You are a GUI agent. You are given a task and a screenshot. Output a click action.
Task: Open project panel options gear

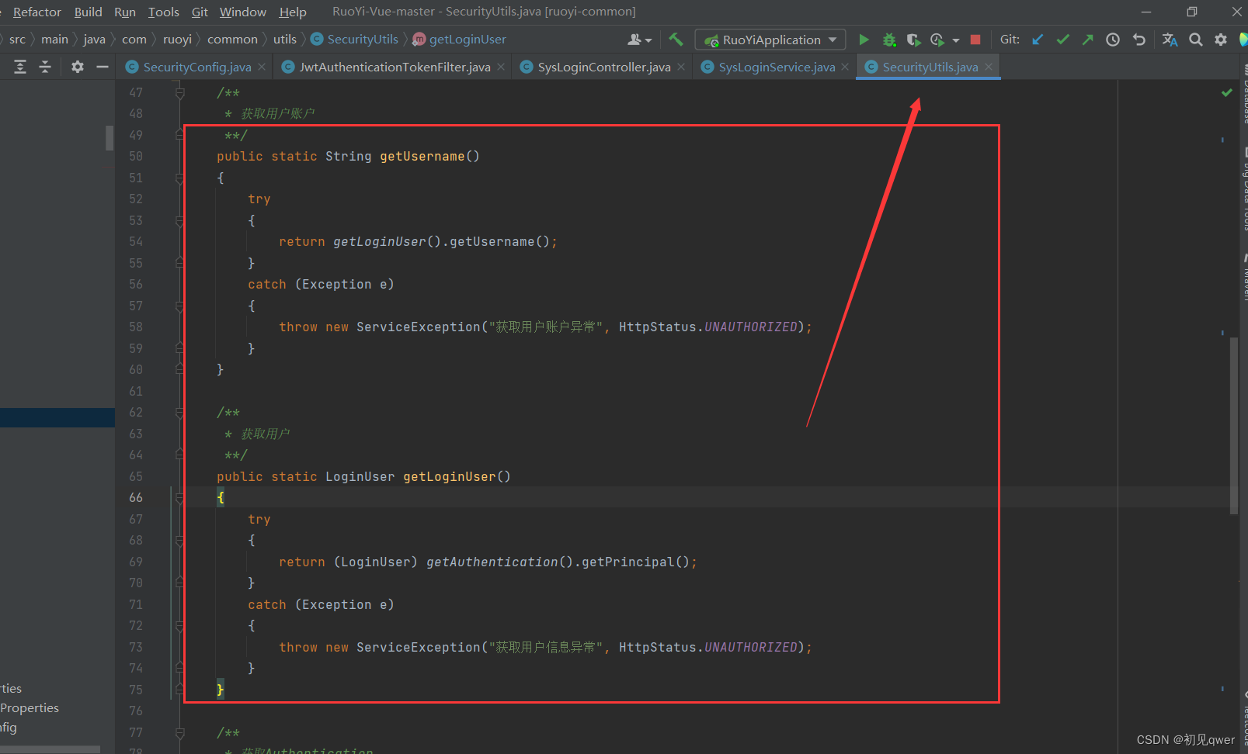78,67
